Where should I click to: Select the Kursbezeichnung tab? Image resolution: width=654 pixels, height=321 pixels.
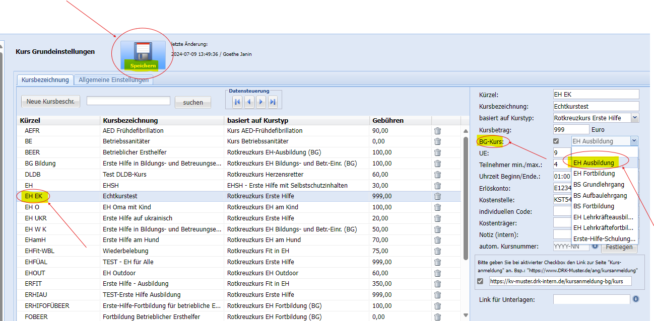(x=45, y=80)
